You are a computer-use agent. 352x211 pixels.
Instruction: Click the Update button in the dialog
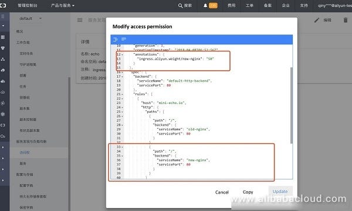click(x=280, y=191)
